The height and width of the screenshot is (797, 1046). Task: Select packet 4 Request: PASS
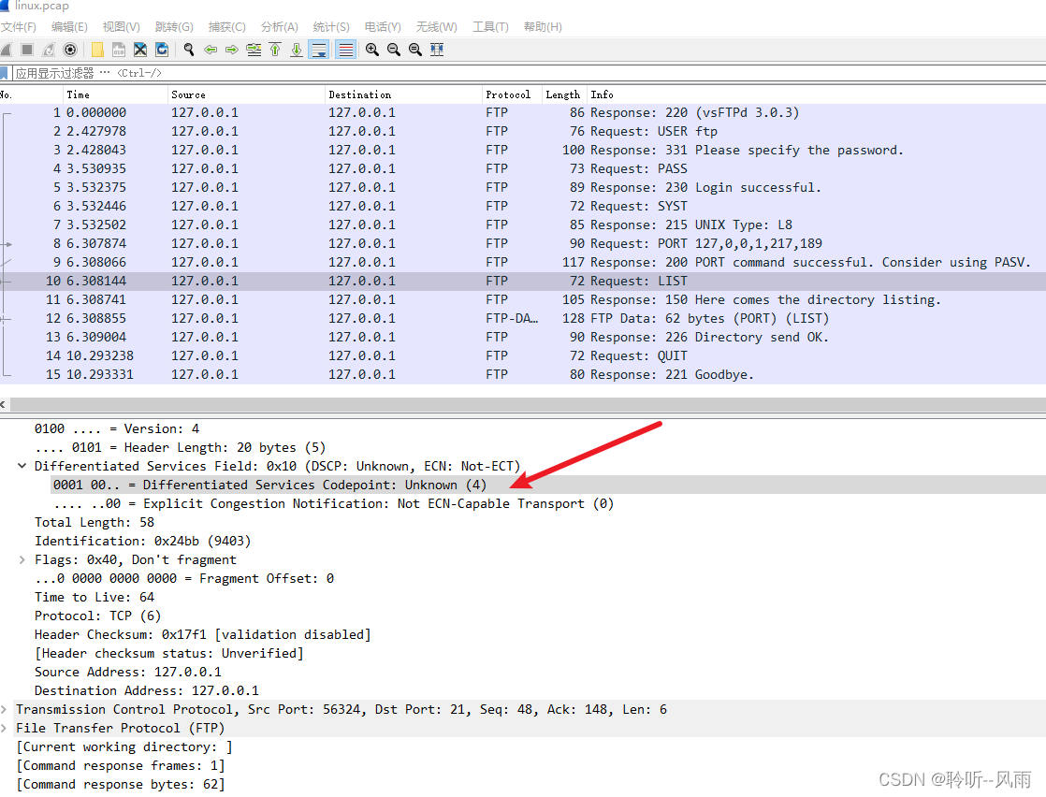(x=523, y=168)
